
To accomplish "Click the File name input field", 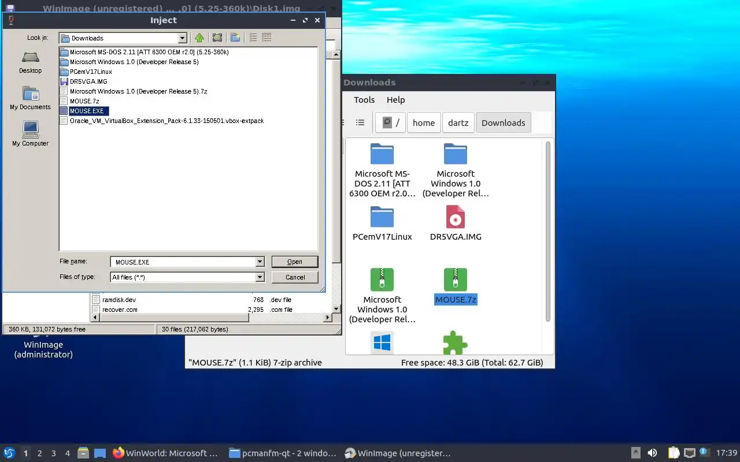I will (183, 262).
